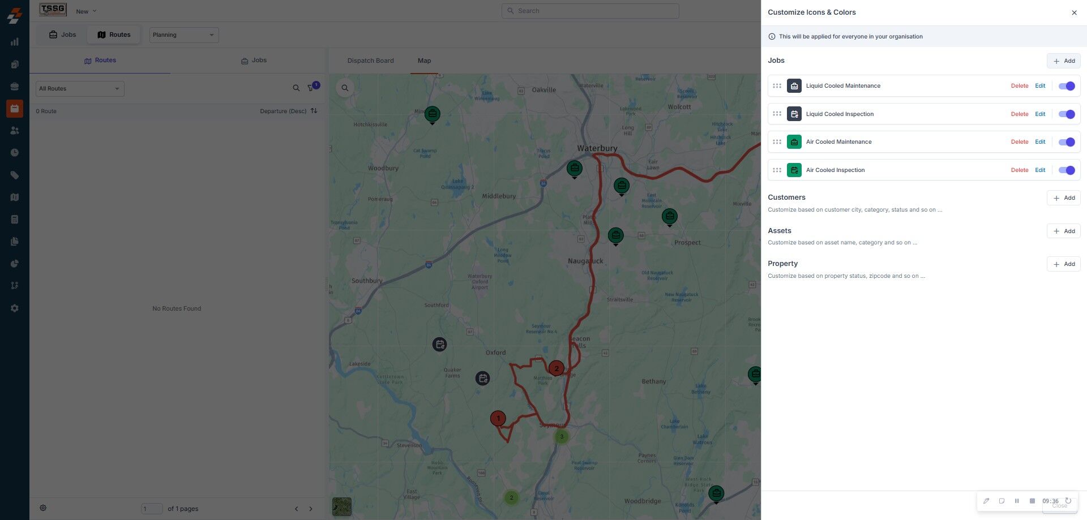Delete the Air Cooled Inspection rule
The width and height of the screenshot is (1087, 520).
[1020, 170]
